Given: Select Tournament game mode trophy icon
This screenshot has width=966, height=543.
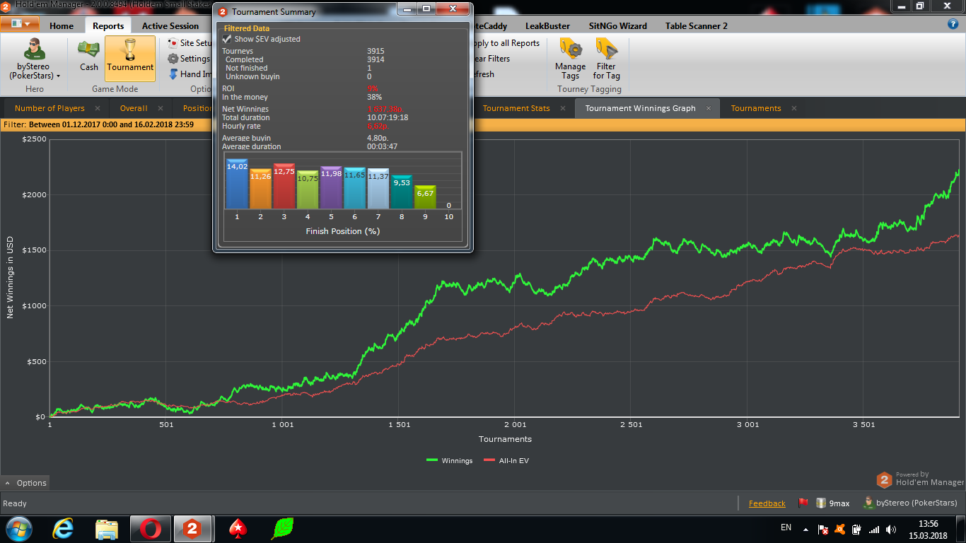Looking at the screenshot, I should (x=130, y=49).
